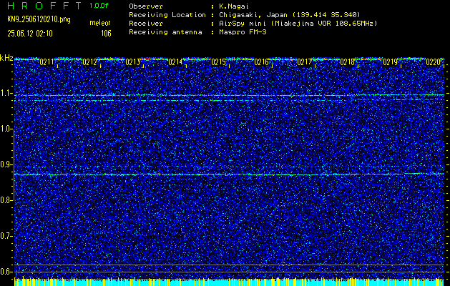The image size is (450, 286).
Task: Click the Maspro FM-3 antenna text
Action: (243, 32)
